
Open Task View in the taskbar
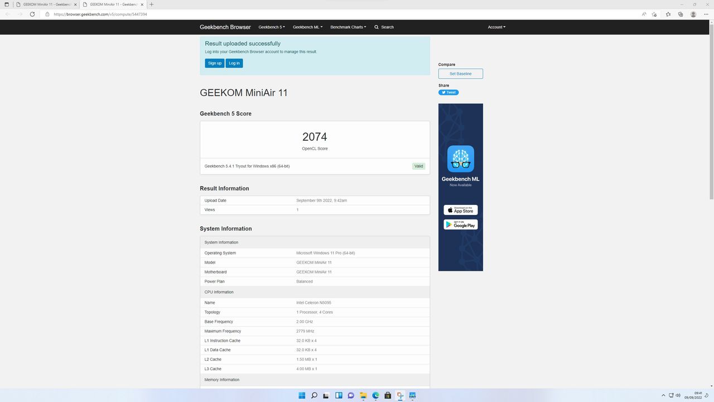326,395
